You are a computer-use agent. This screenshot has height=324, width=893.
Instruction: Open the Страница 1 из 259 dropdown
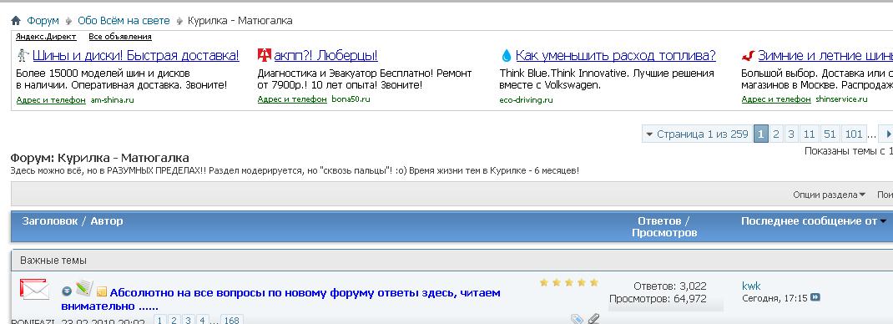point(697,134)
